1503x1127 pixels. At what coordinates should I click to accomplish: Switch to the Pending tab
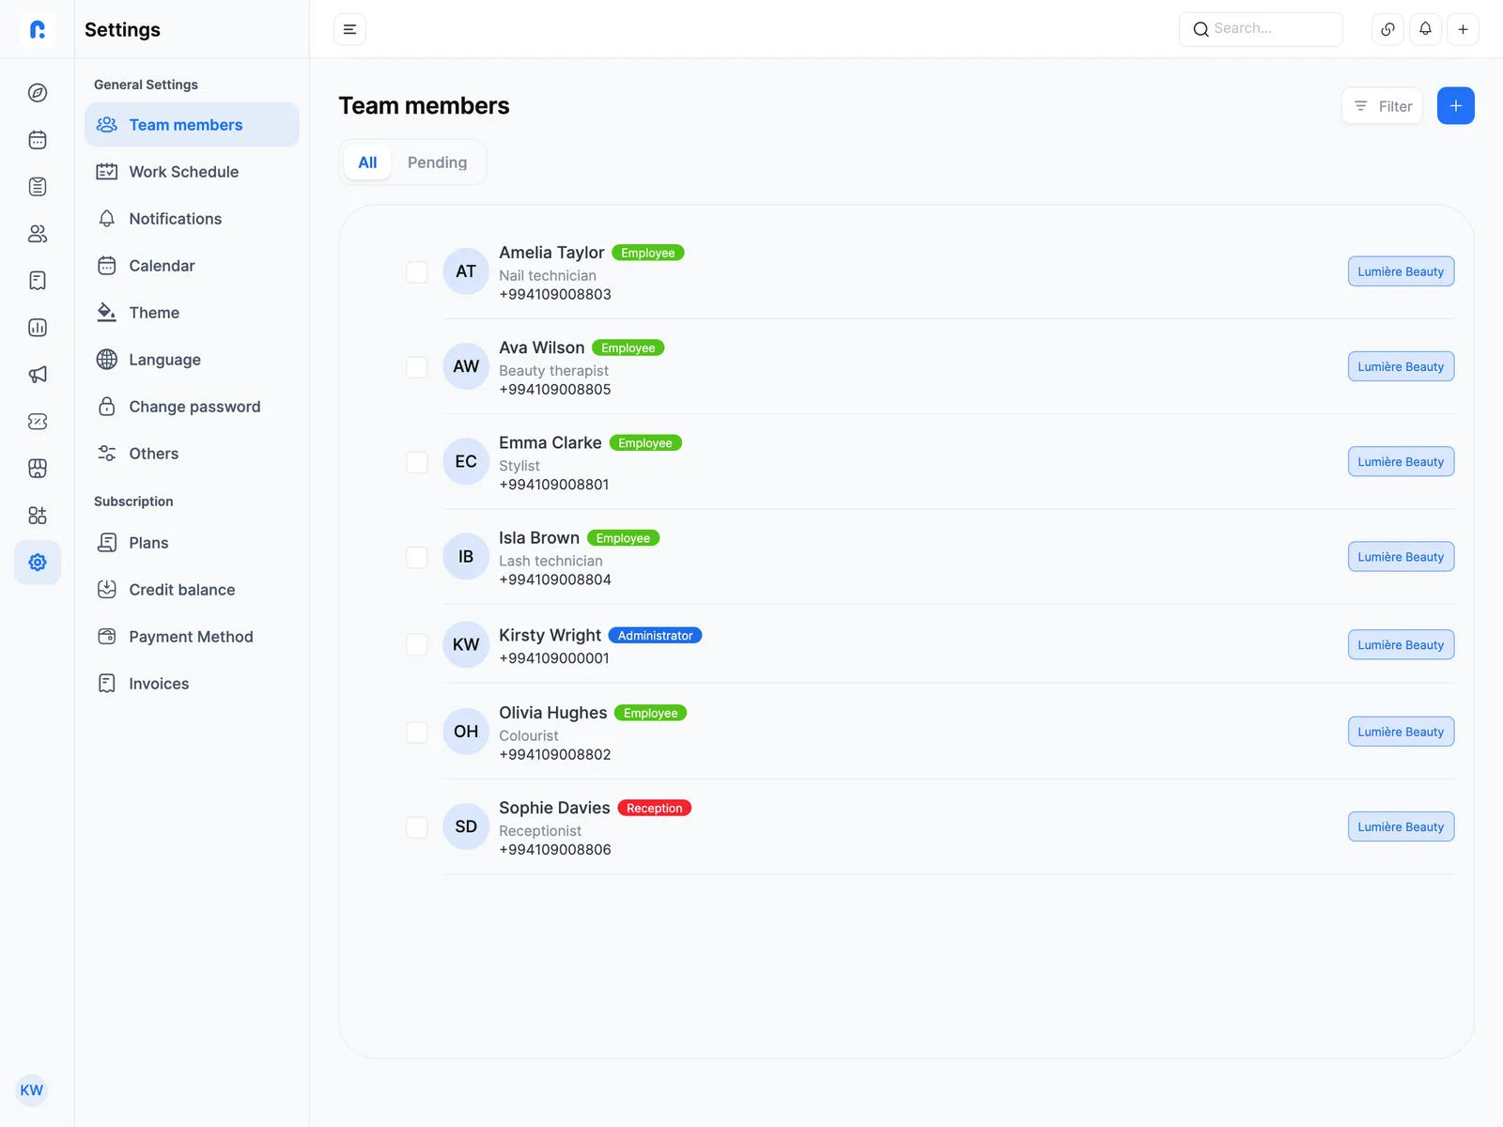pyautogui.click(x=437, y=162)
